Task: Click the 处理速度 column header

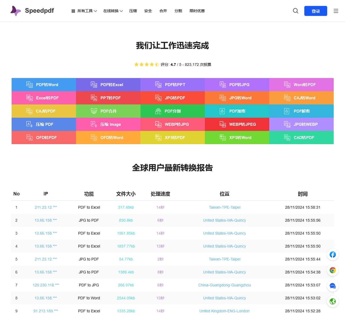Action: 160,194
